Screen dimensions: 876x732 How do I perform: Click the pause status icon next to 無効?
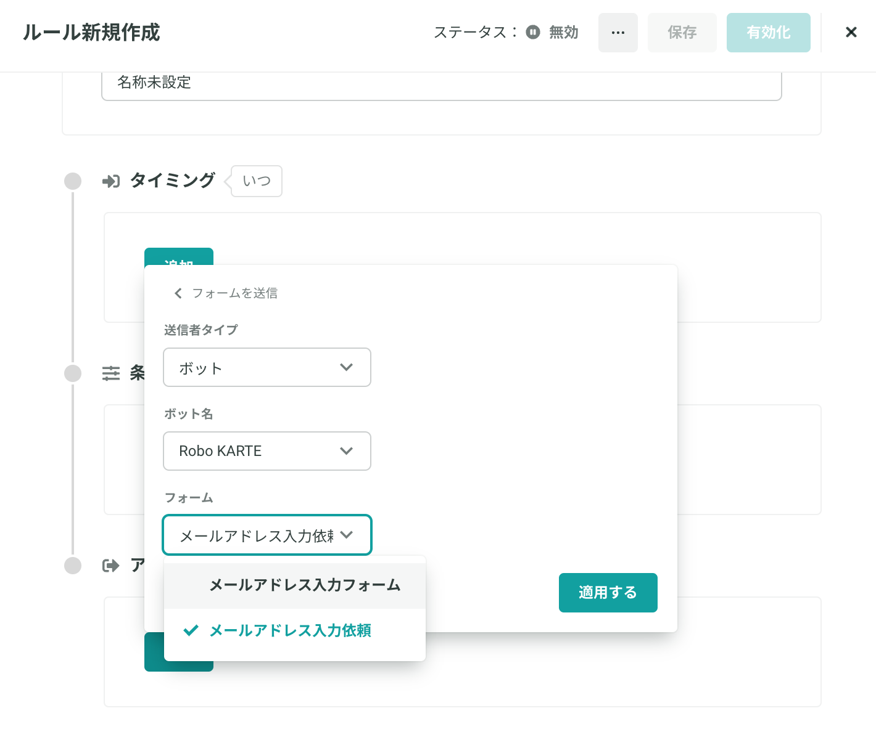pyautogui.click(x=533, y=32)
